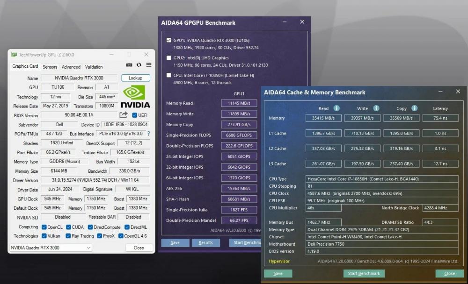The height and width of the screenshot is (284, 468).
Task: Click the Memory Type value "GDDR6 (Micron)"
Action: point(65,162)
